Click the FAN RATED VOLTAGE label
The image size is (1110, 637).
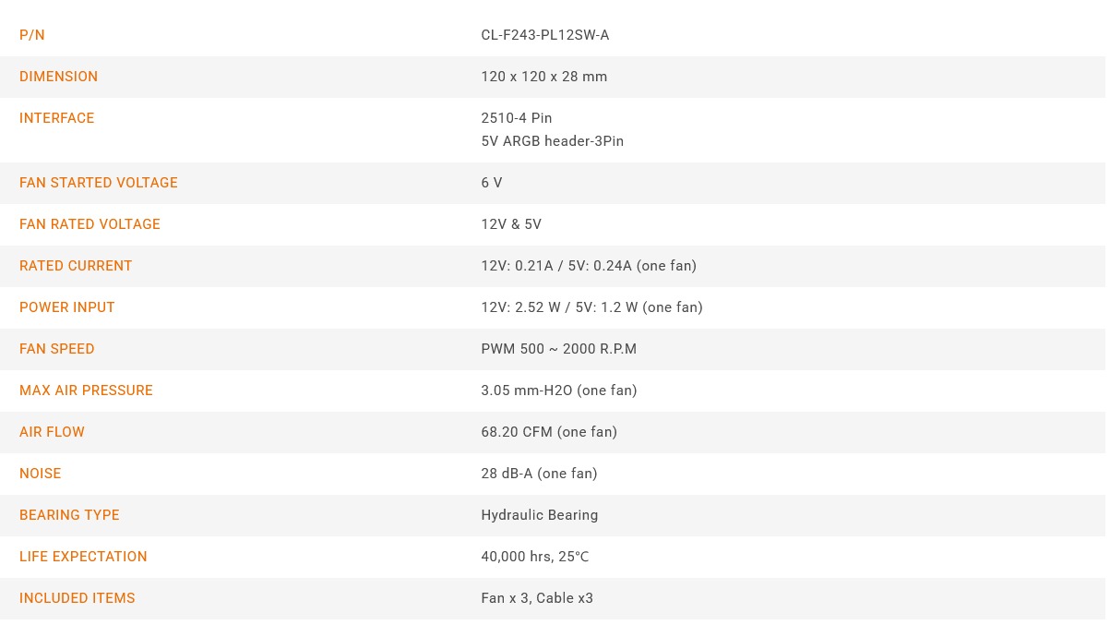click(90, 224)
